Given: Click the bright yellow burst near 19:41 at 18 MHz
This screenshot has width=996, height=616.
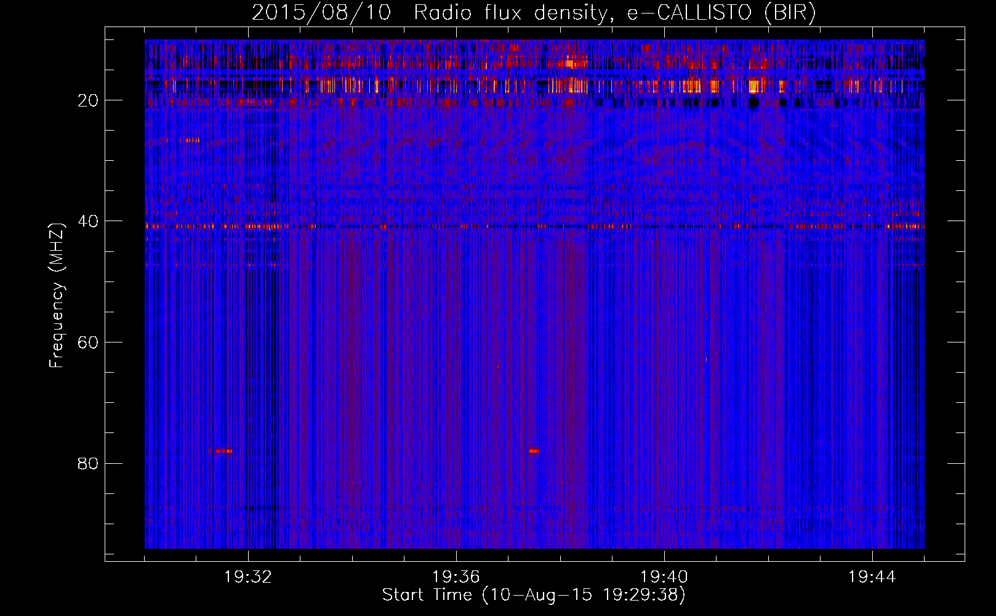Looking at the screenshot, I should point(753,86).
